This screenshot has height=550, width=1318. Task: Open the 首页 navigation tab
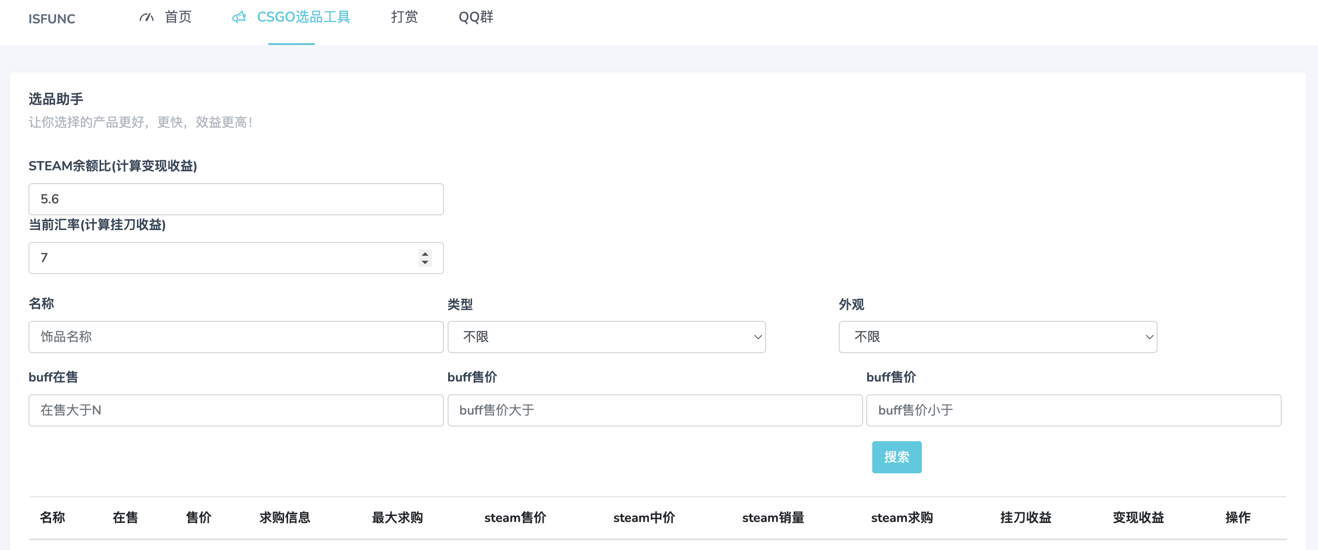tap(178, 17)
